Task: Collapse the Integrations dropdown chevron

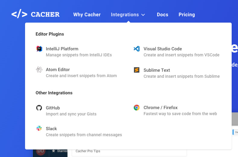Action: 143,15
